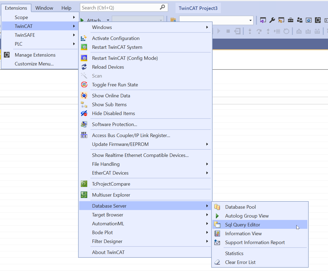Image resolution: width=328 pixels, height=276 pixels.
Task: Click the home window icon in the toolbar
Action: click(309, 20)
